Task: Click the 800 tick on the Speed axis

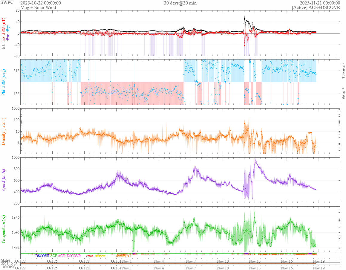Action: click(17, 169)
